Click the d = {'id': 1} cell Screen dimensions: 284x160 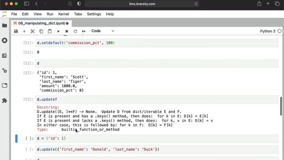pyautogui.click(x=157, y=138)
